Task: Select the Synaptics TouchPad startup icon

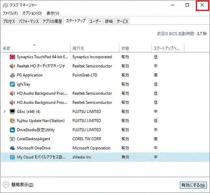Action: pyautogui.click(x=12, y=57)
